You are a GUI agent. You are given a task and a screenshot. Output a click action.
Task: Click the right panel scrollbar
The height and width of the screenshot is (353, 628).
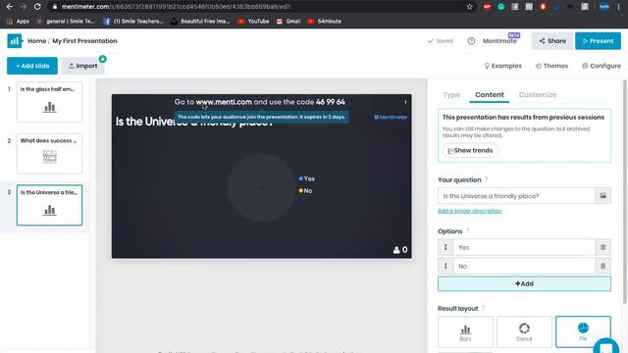pos(624,191)
